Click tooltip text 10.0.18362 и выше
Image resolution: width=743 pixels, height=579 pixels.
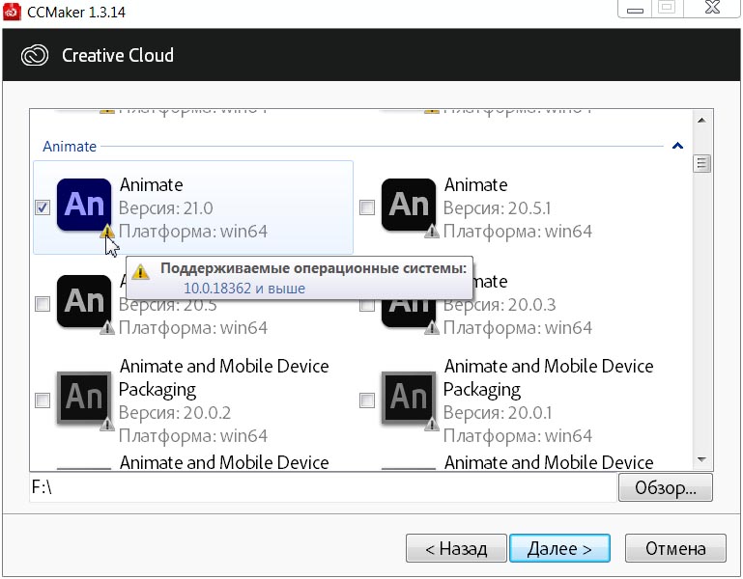pyautogui.click(x=244, y=288)
